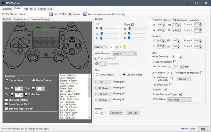Click the Square button on controller image
Viewport: 211px width, 132px height.
point(66,46)
